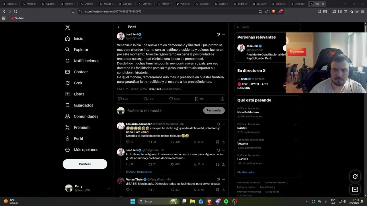Like Vanya Thais's reply with 427 likes
The height and width of the screenshot is (206, 367).
click(x=173, y=190)
